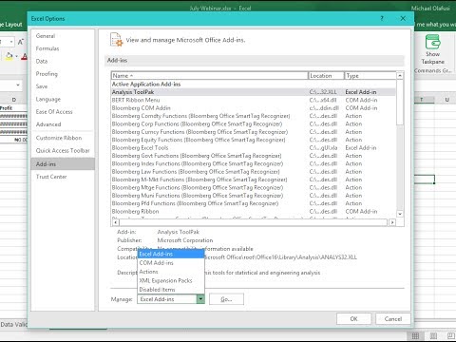Image resolution: width=456 pixels, height=342 pixels.
Task: Select Bloomberg Curncy Functions row
Action: click(x=254, y=132)
